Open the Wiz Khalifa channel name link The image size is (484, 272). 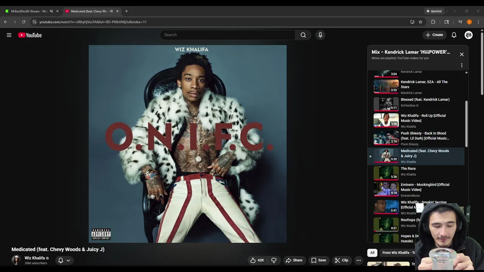coord(35,258)
